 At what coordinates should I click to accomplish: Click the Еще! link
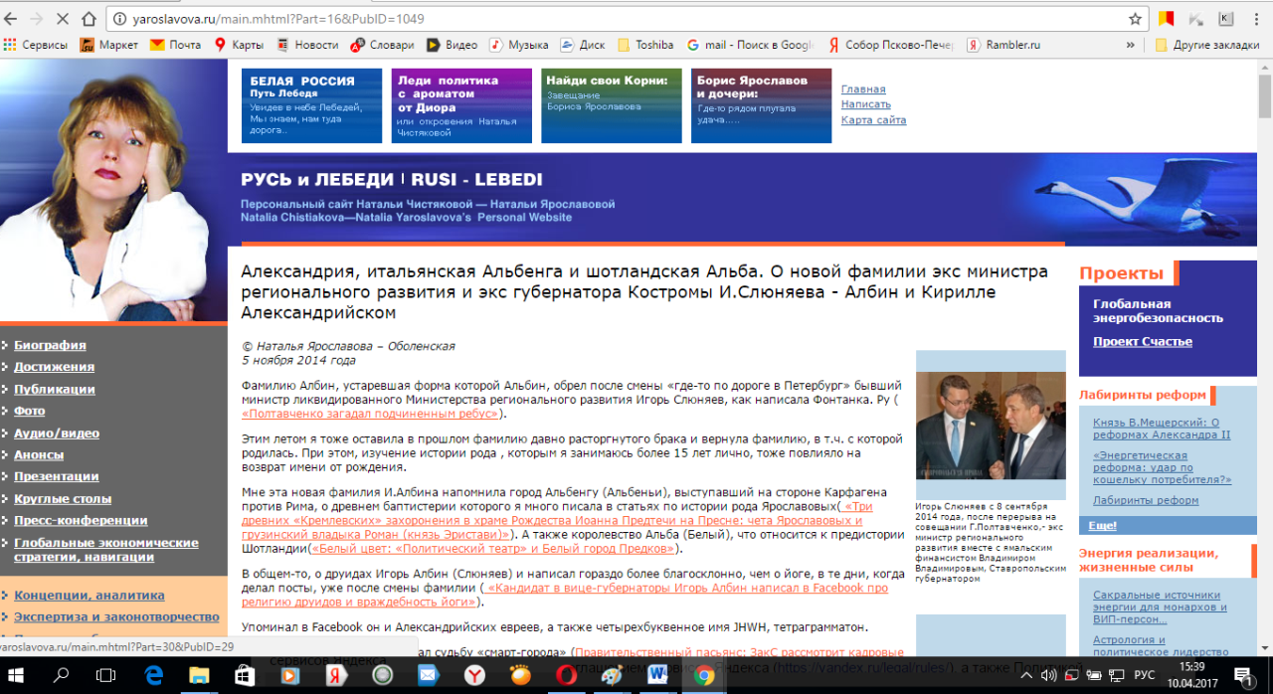[x=1102, y=525]
